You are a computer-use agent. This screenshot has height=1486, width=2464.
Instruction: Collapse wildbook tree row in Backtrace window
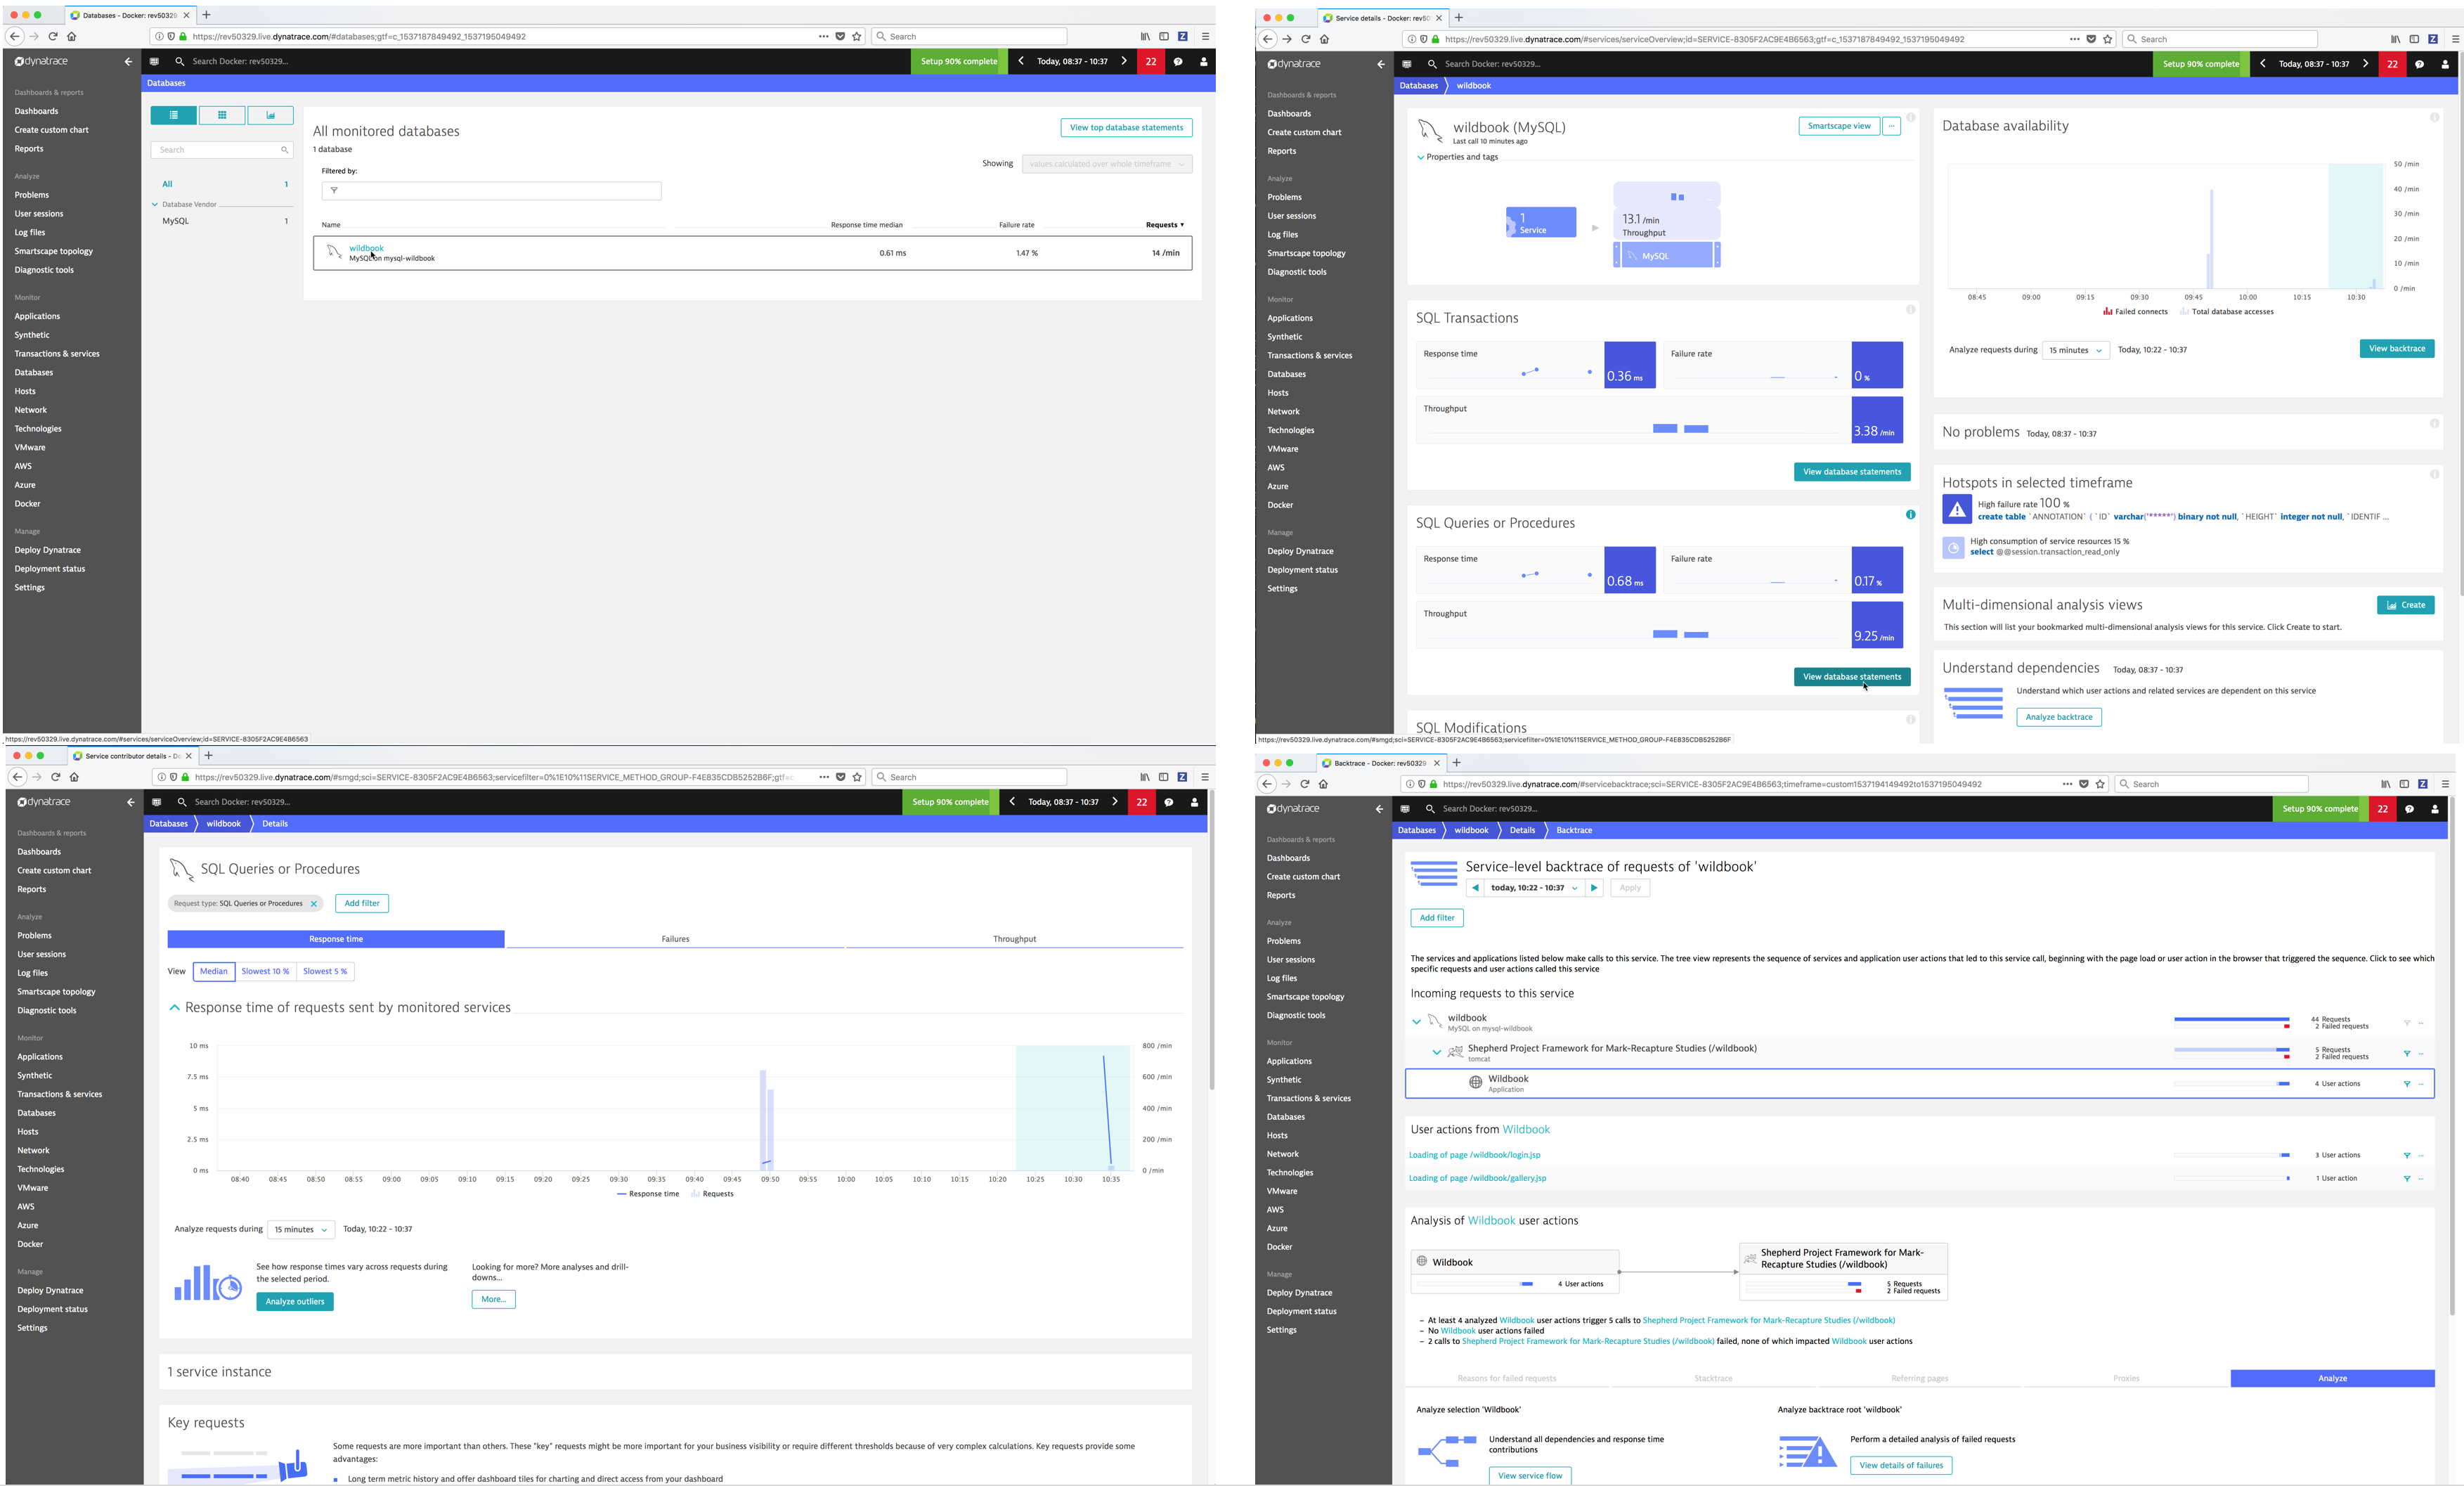[x=1416, y=1022]
